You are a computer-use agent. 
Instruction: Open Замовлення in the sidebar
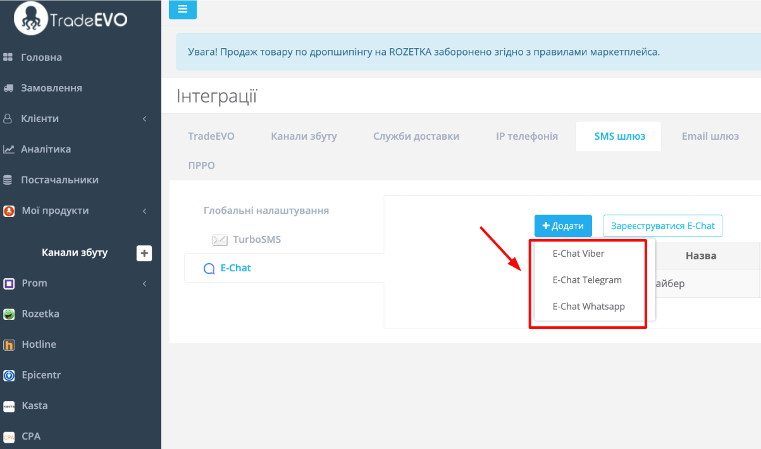coord(51,88)
